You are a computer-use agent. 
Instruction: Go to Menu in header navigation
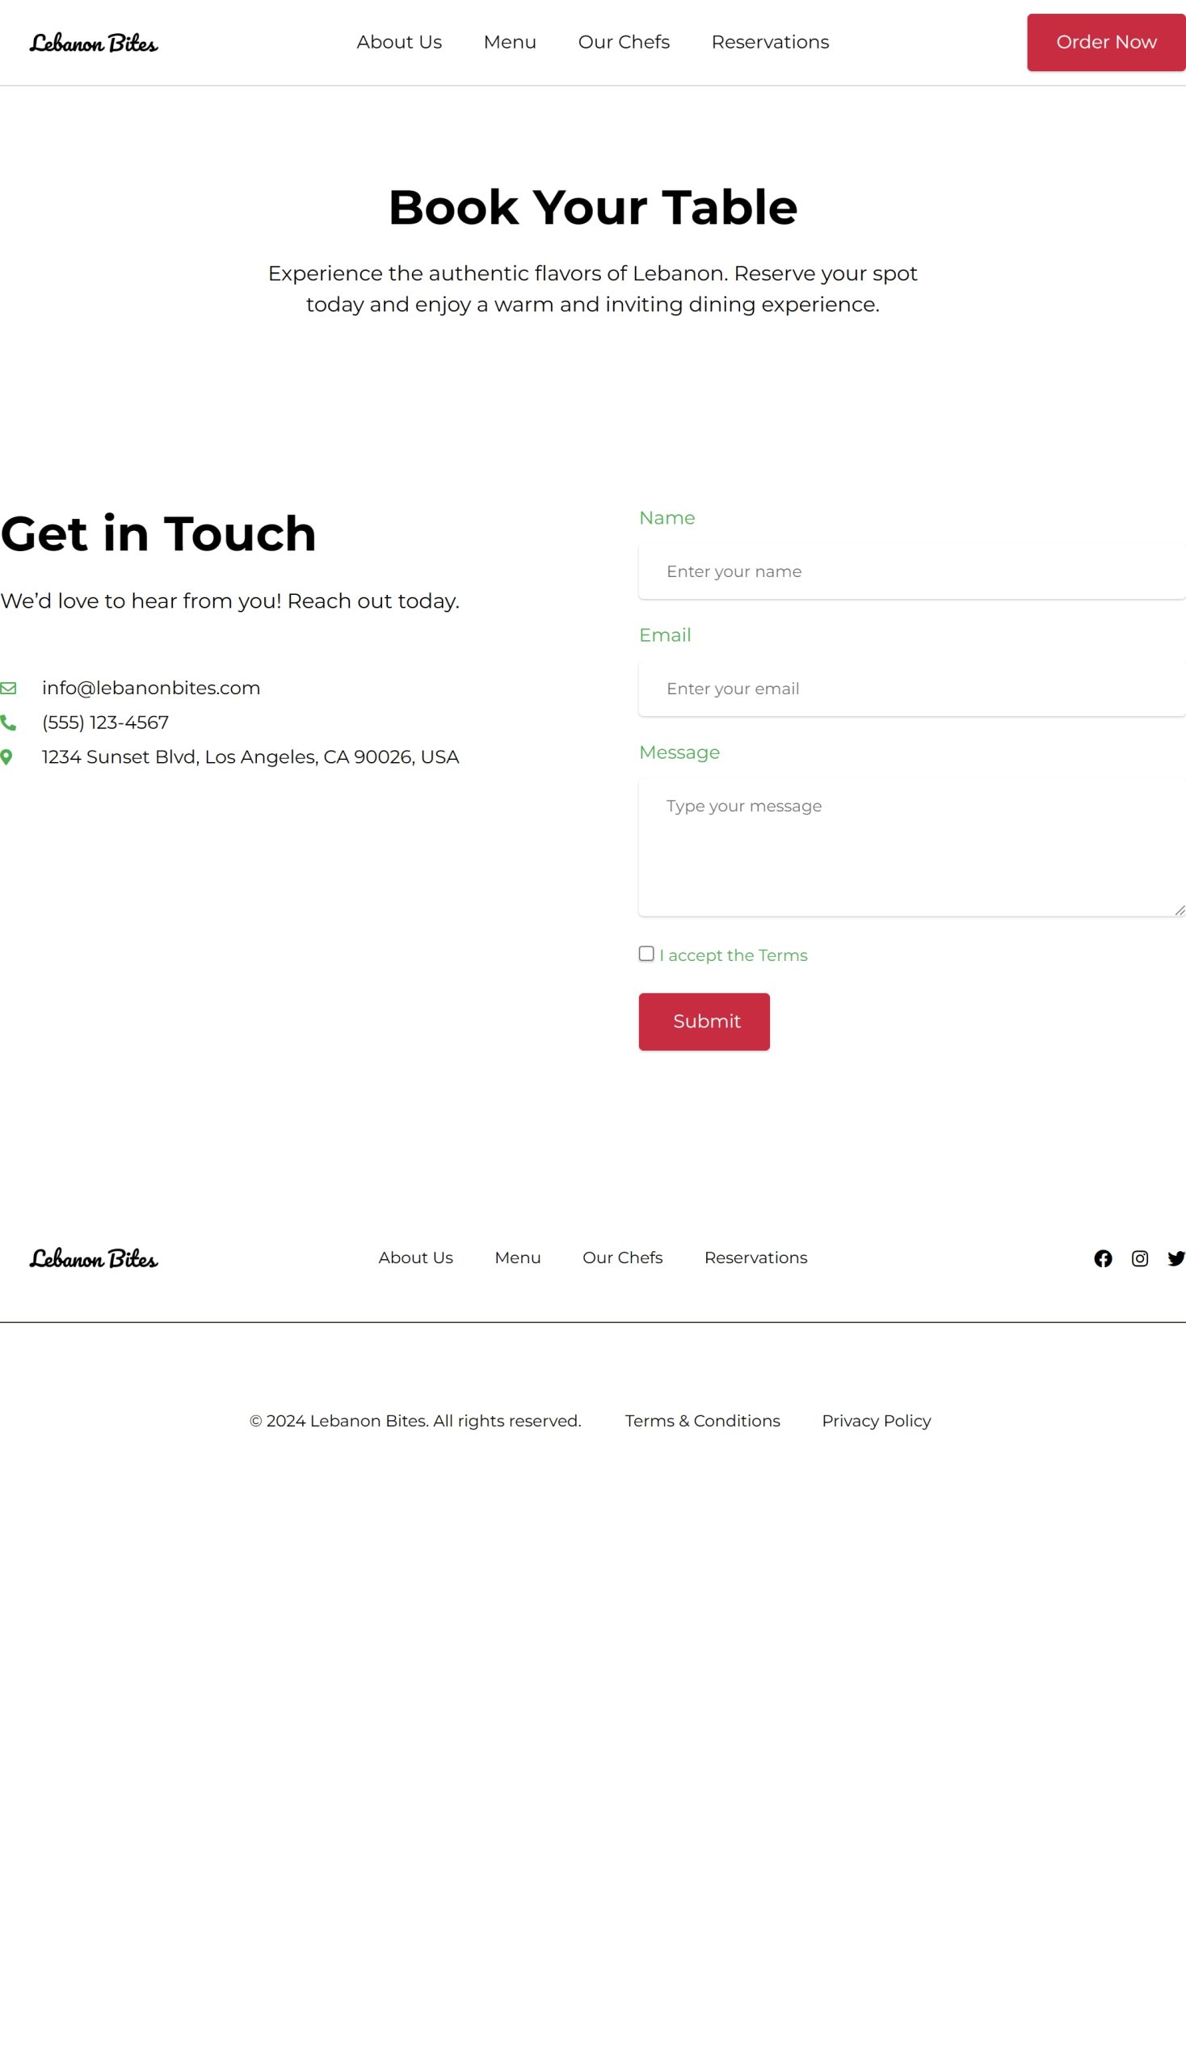coord(510,42)
